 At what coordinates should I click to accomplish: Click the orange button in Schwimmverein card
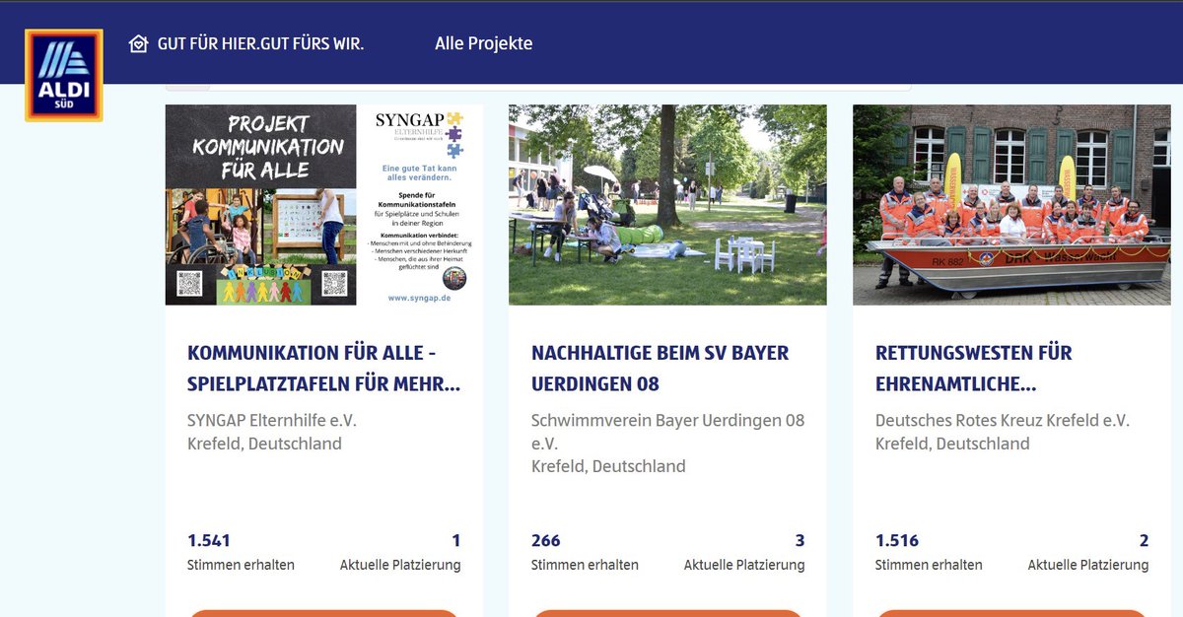point(667,613)
